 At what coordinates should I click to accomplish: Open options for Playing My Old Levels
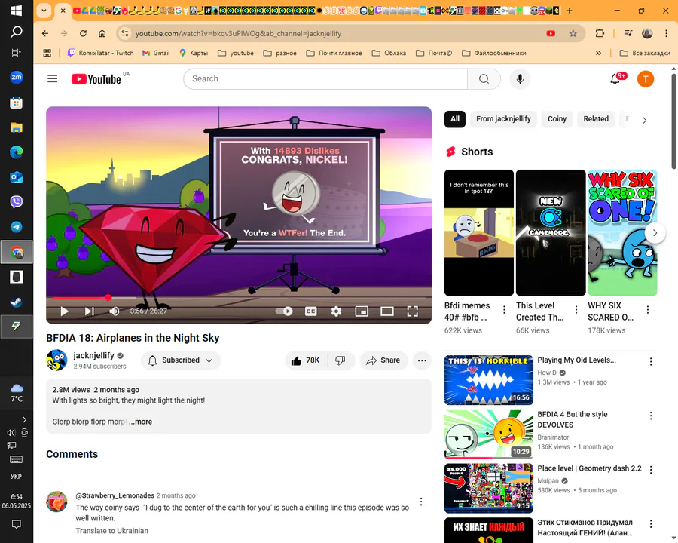651,361
